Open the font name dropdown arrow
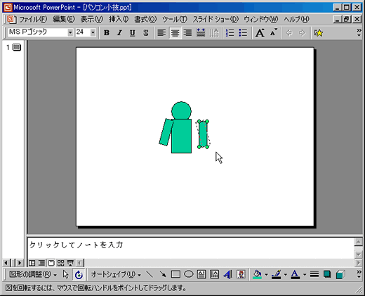 tap(70, 32)
